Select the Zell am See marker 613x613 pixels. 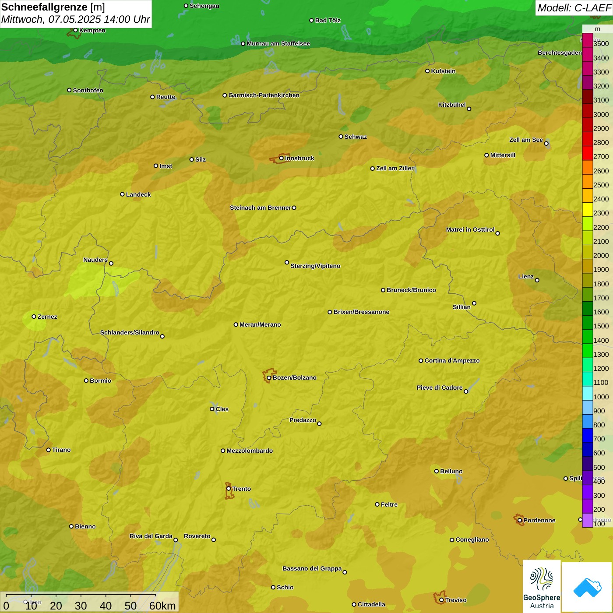546,144
